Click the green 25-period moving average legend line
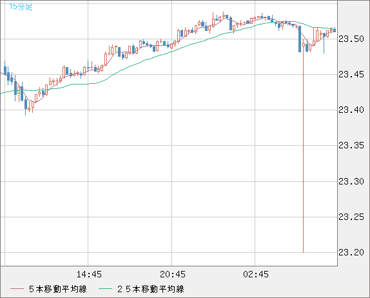Viewport: 370px width, 298px height. point(105,289)
